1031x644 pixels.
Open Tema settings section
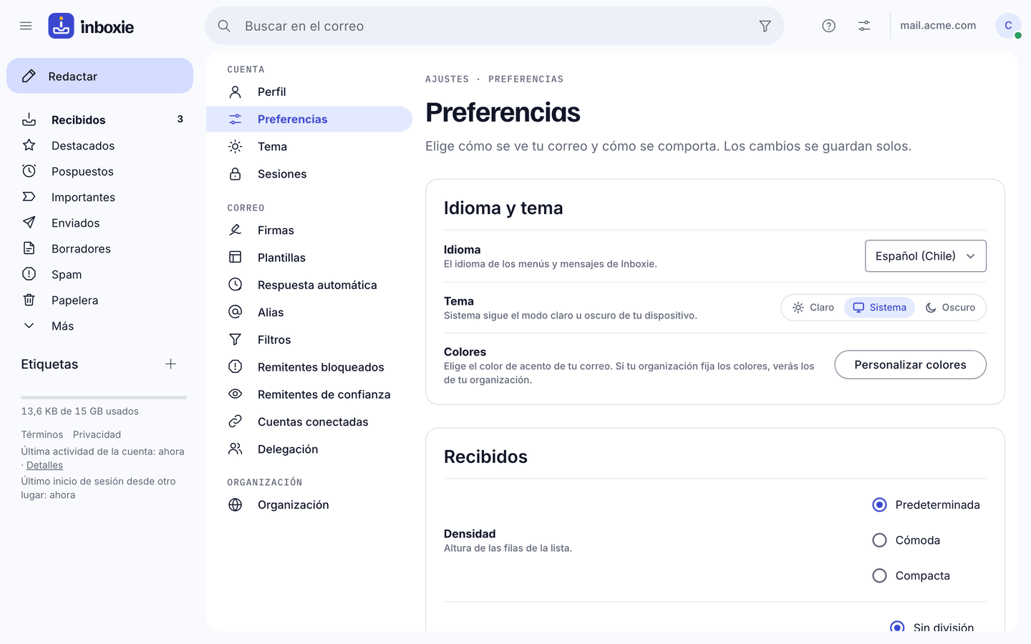pos(309,147)
